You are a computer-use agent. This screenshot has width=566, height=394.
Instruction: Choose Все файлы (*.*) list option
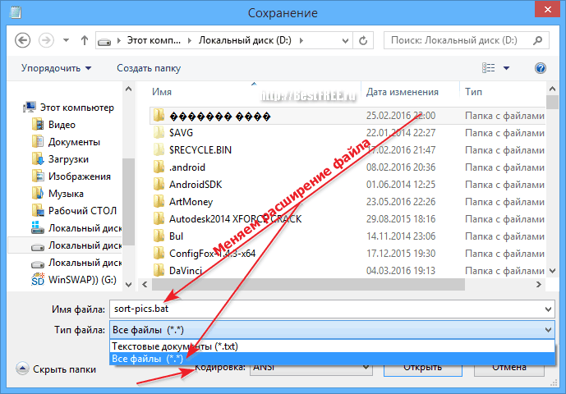click(x=148, y=359)
